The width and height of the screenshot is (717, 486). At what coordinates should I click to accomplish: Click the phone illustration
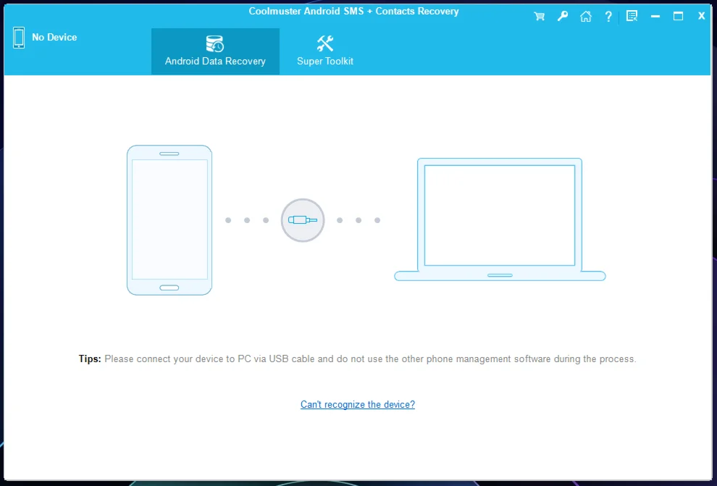coord(169,220)
